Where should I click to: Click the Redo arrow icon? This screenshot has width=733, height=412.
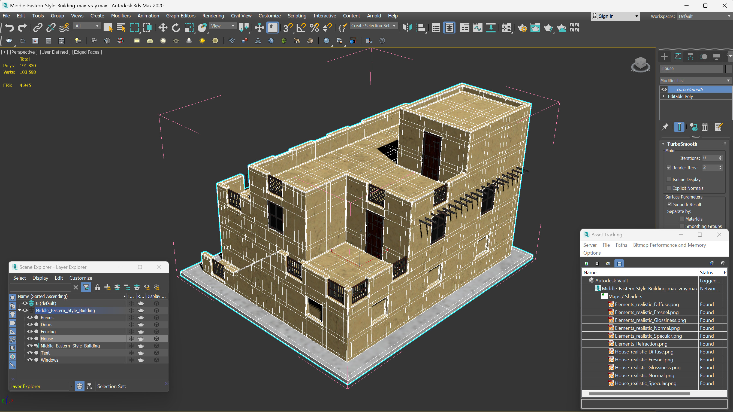22,28
